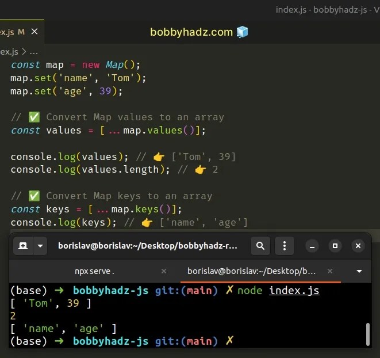The width and height of the screenshot is (380, 358).
Task: Open new terminal tab icon
Action: (23, 246)
